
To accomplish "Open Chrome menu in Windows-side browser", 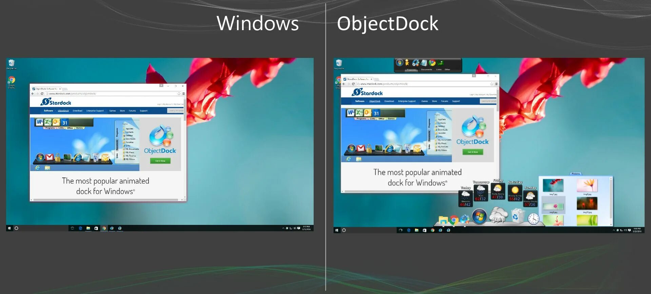I will 183,94.
